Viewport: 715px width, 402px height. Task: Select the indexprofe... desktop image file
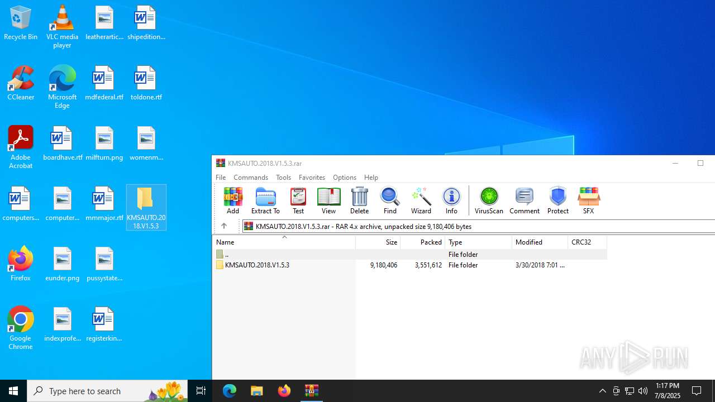[x=63, y=325]
